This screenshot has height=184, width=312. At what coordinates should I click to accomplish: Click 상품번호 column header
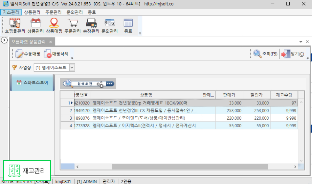point(82,95)
